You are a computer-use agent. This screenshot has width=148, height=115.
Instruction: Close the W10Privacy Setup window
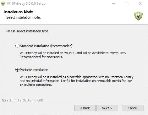tap(141, 4)
